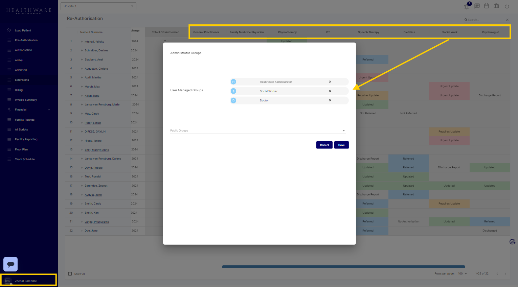This screenshot has width=518, height=287.
Task: Go to Load Patient in sidebar
Action: (x=23, y=30)
